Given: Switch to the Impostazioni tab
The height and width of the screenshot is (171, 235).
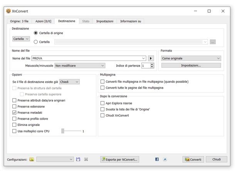Looking at the screenshot, I should (104, 21).
